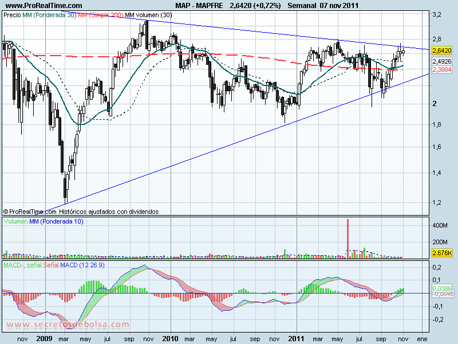Click the yellow 2.676K volume tag
The width and height of the screenshot is (458, 344).
click(442, 253)
